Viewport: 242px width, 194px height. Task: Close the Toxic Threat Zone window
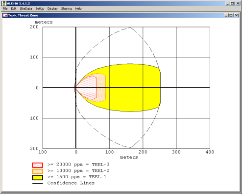click(236, 15)
